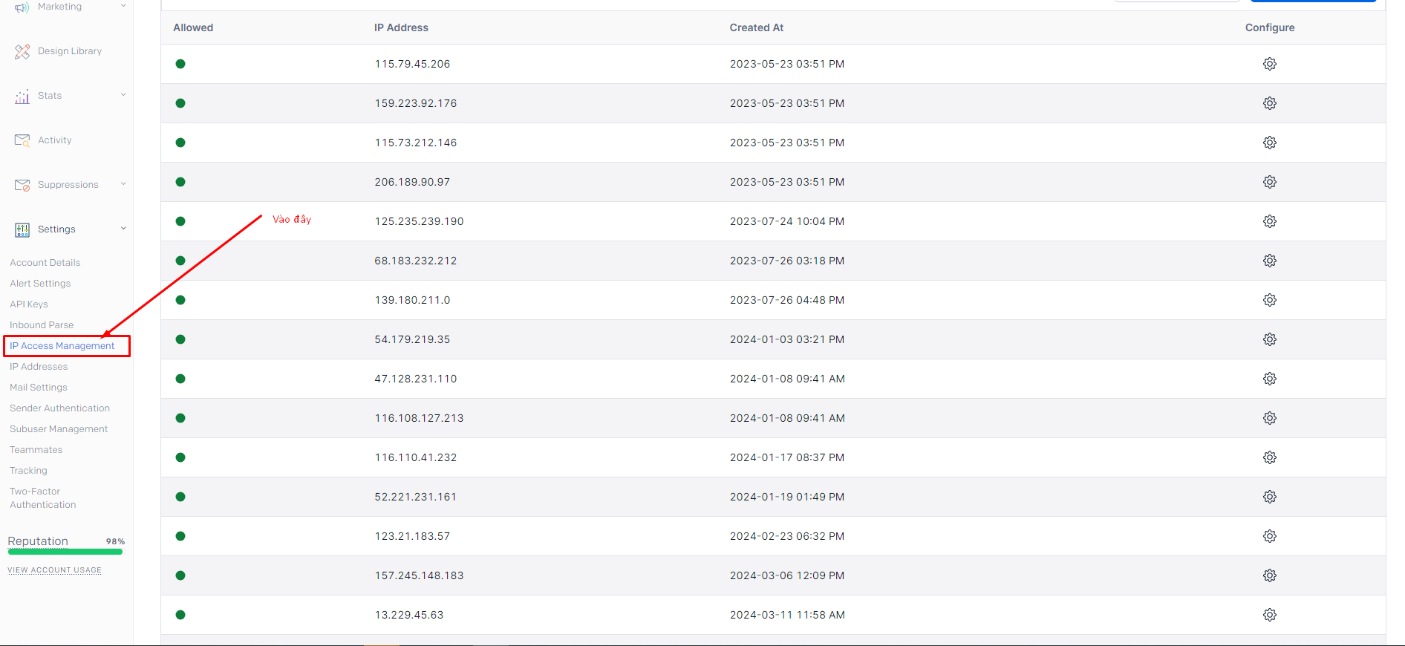Viewport: 1405px width, 646px height.
Task: Click the Stats chart icon
Action: click(22, 97)
